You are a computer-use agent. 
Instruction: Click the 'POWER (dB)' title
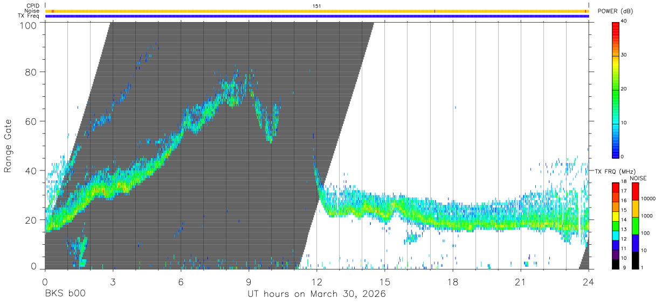[x=615, y=11]
